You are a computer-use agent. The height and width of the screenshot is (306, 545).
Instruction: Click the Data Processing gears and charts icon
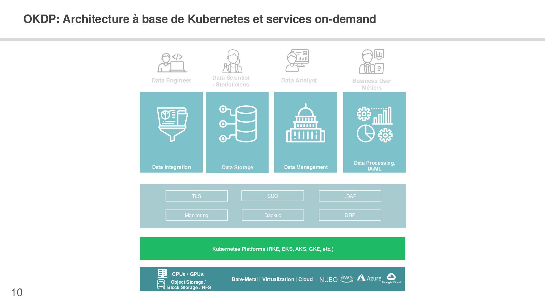374,124
